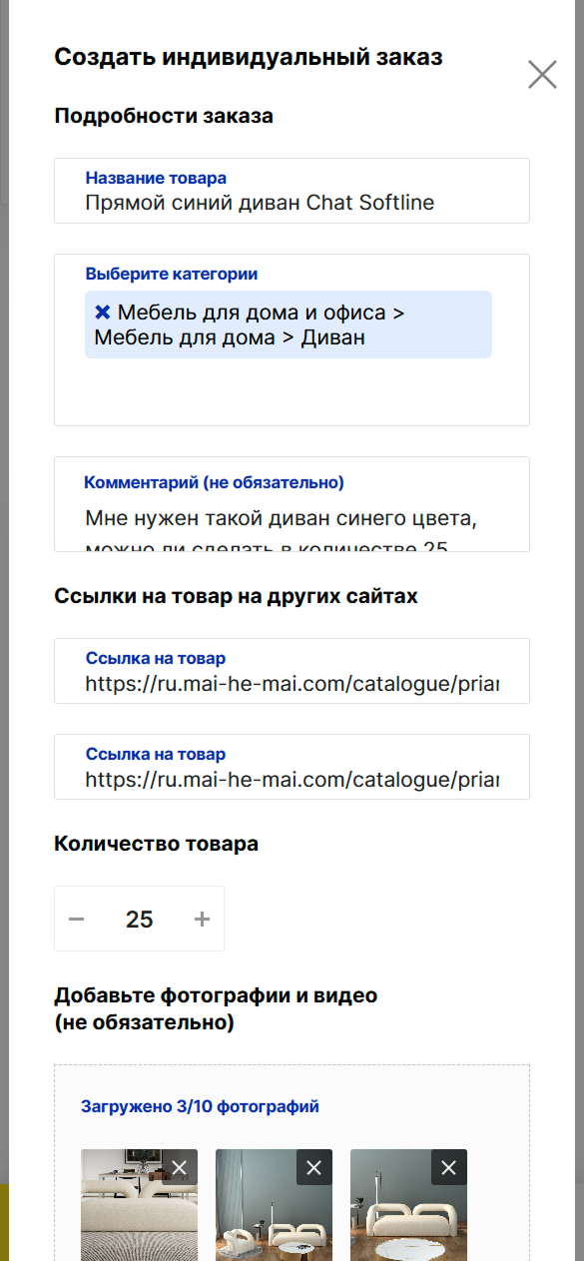584x1261 pixels.
Task: Open the "Выберите категории" selection area
Action: [292, 389]
